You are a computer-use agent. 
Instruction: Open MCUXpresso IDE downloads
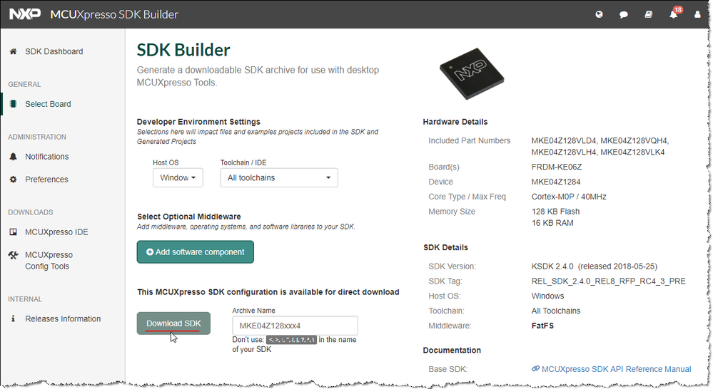(x=56, y=232)
